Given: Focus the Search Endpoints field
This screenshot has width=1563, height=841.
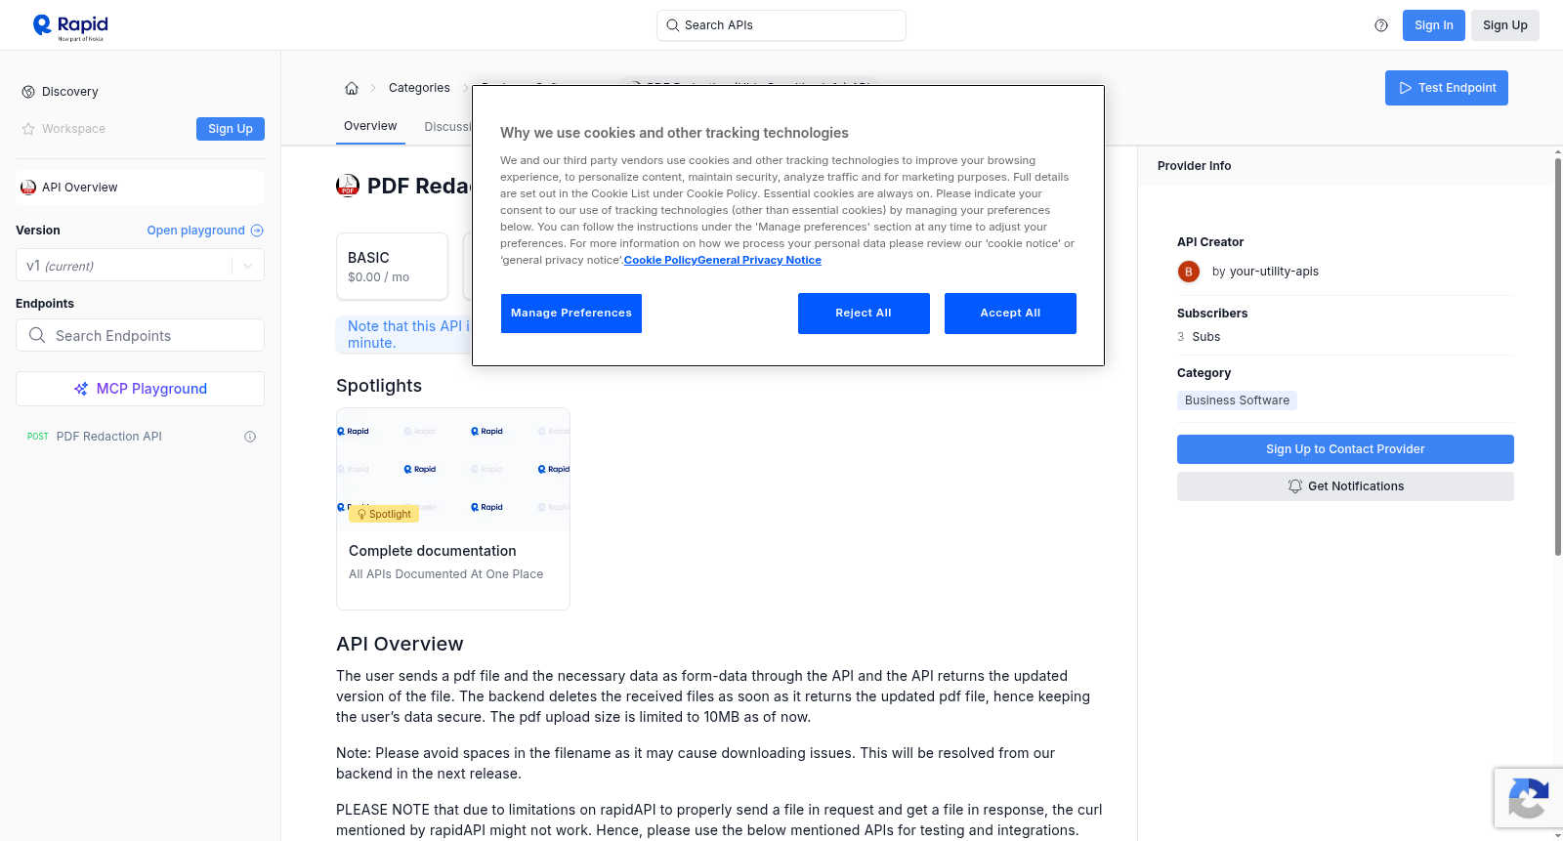Looking at the screenshot, I should 140,335.
